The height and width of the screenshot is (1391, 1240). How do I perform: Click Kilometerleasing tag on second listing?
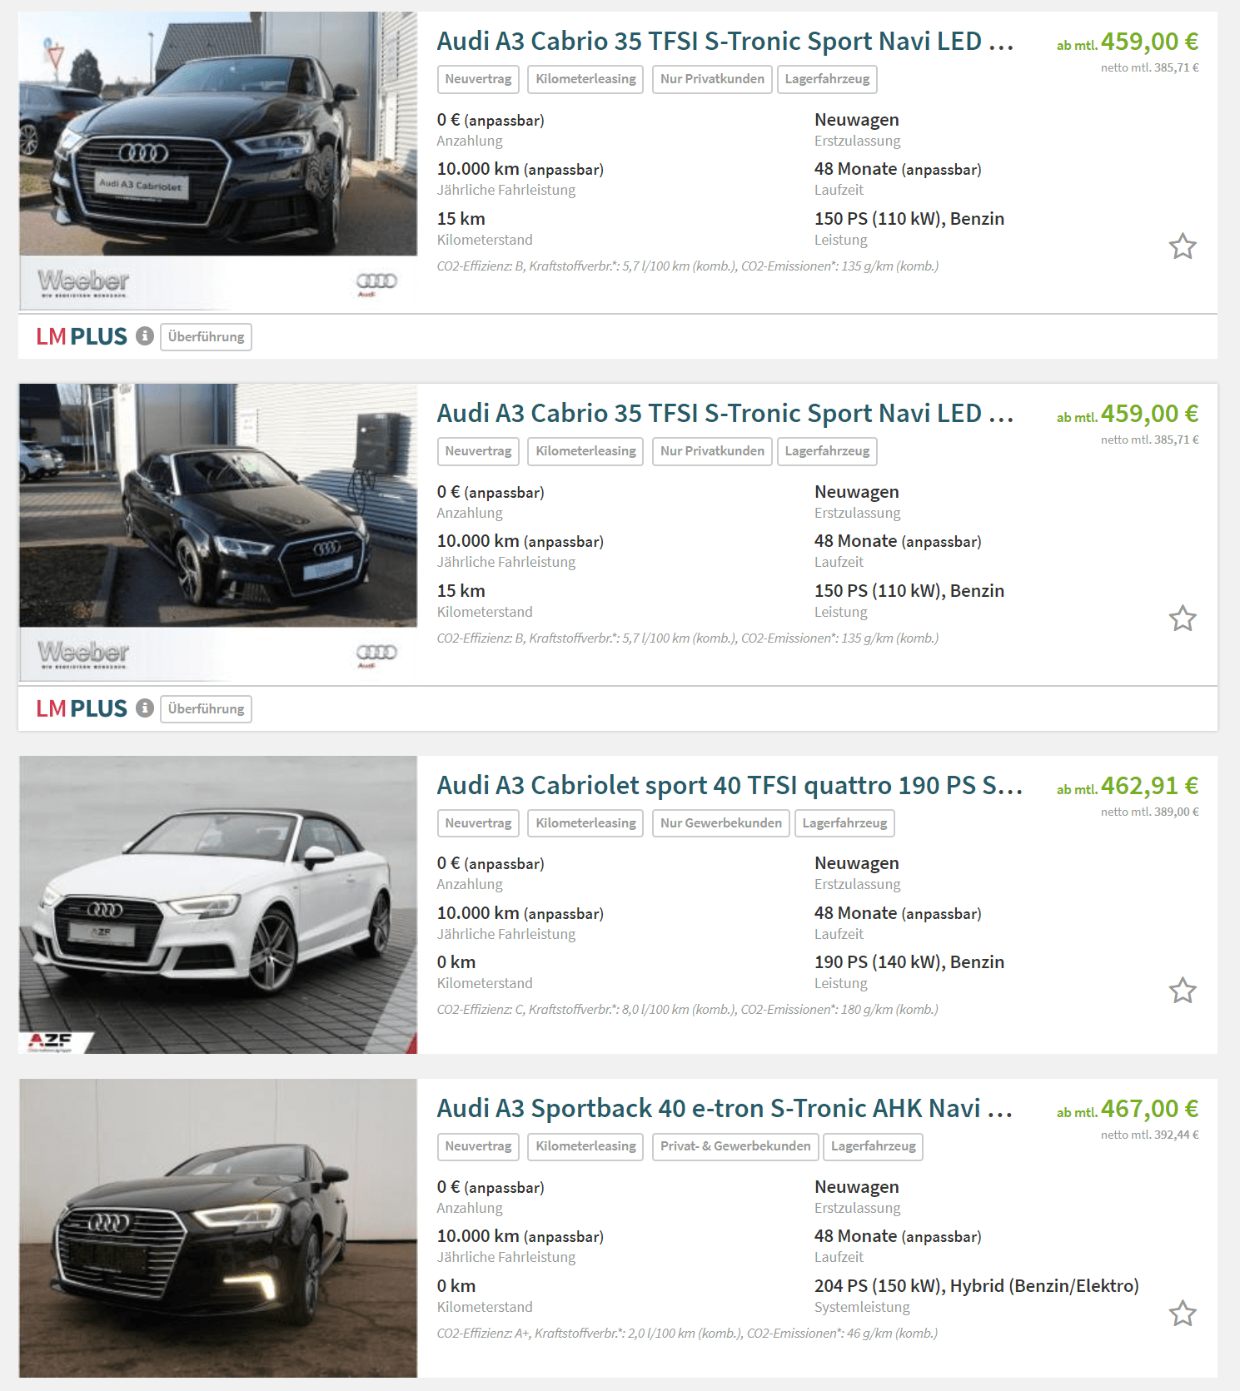585,451
